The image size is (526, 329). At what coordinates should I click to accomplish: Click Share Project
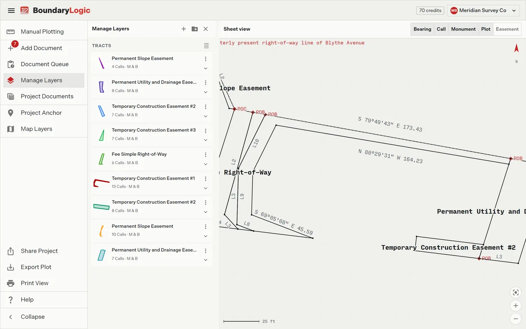tap(44, 251)
